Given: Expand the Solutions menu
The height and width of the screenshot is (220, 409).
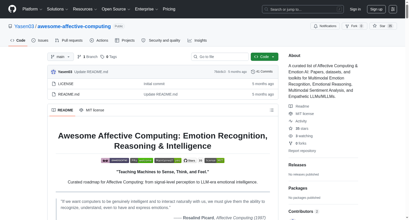Looking at the screenshot, I should click(58, 9).
